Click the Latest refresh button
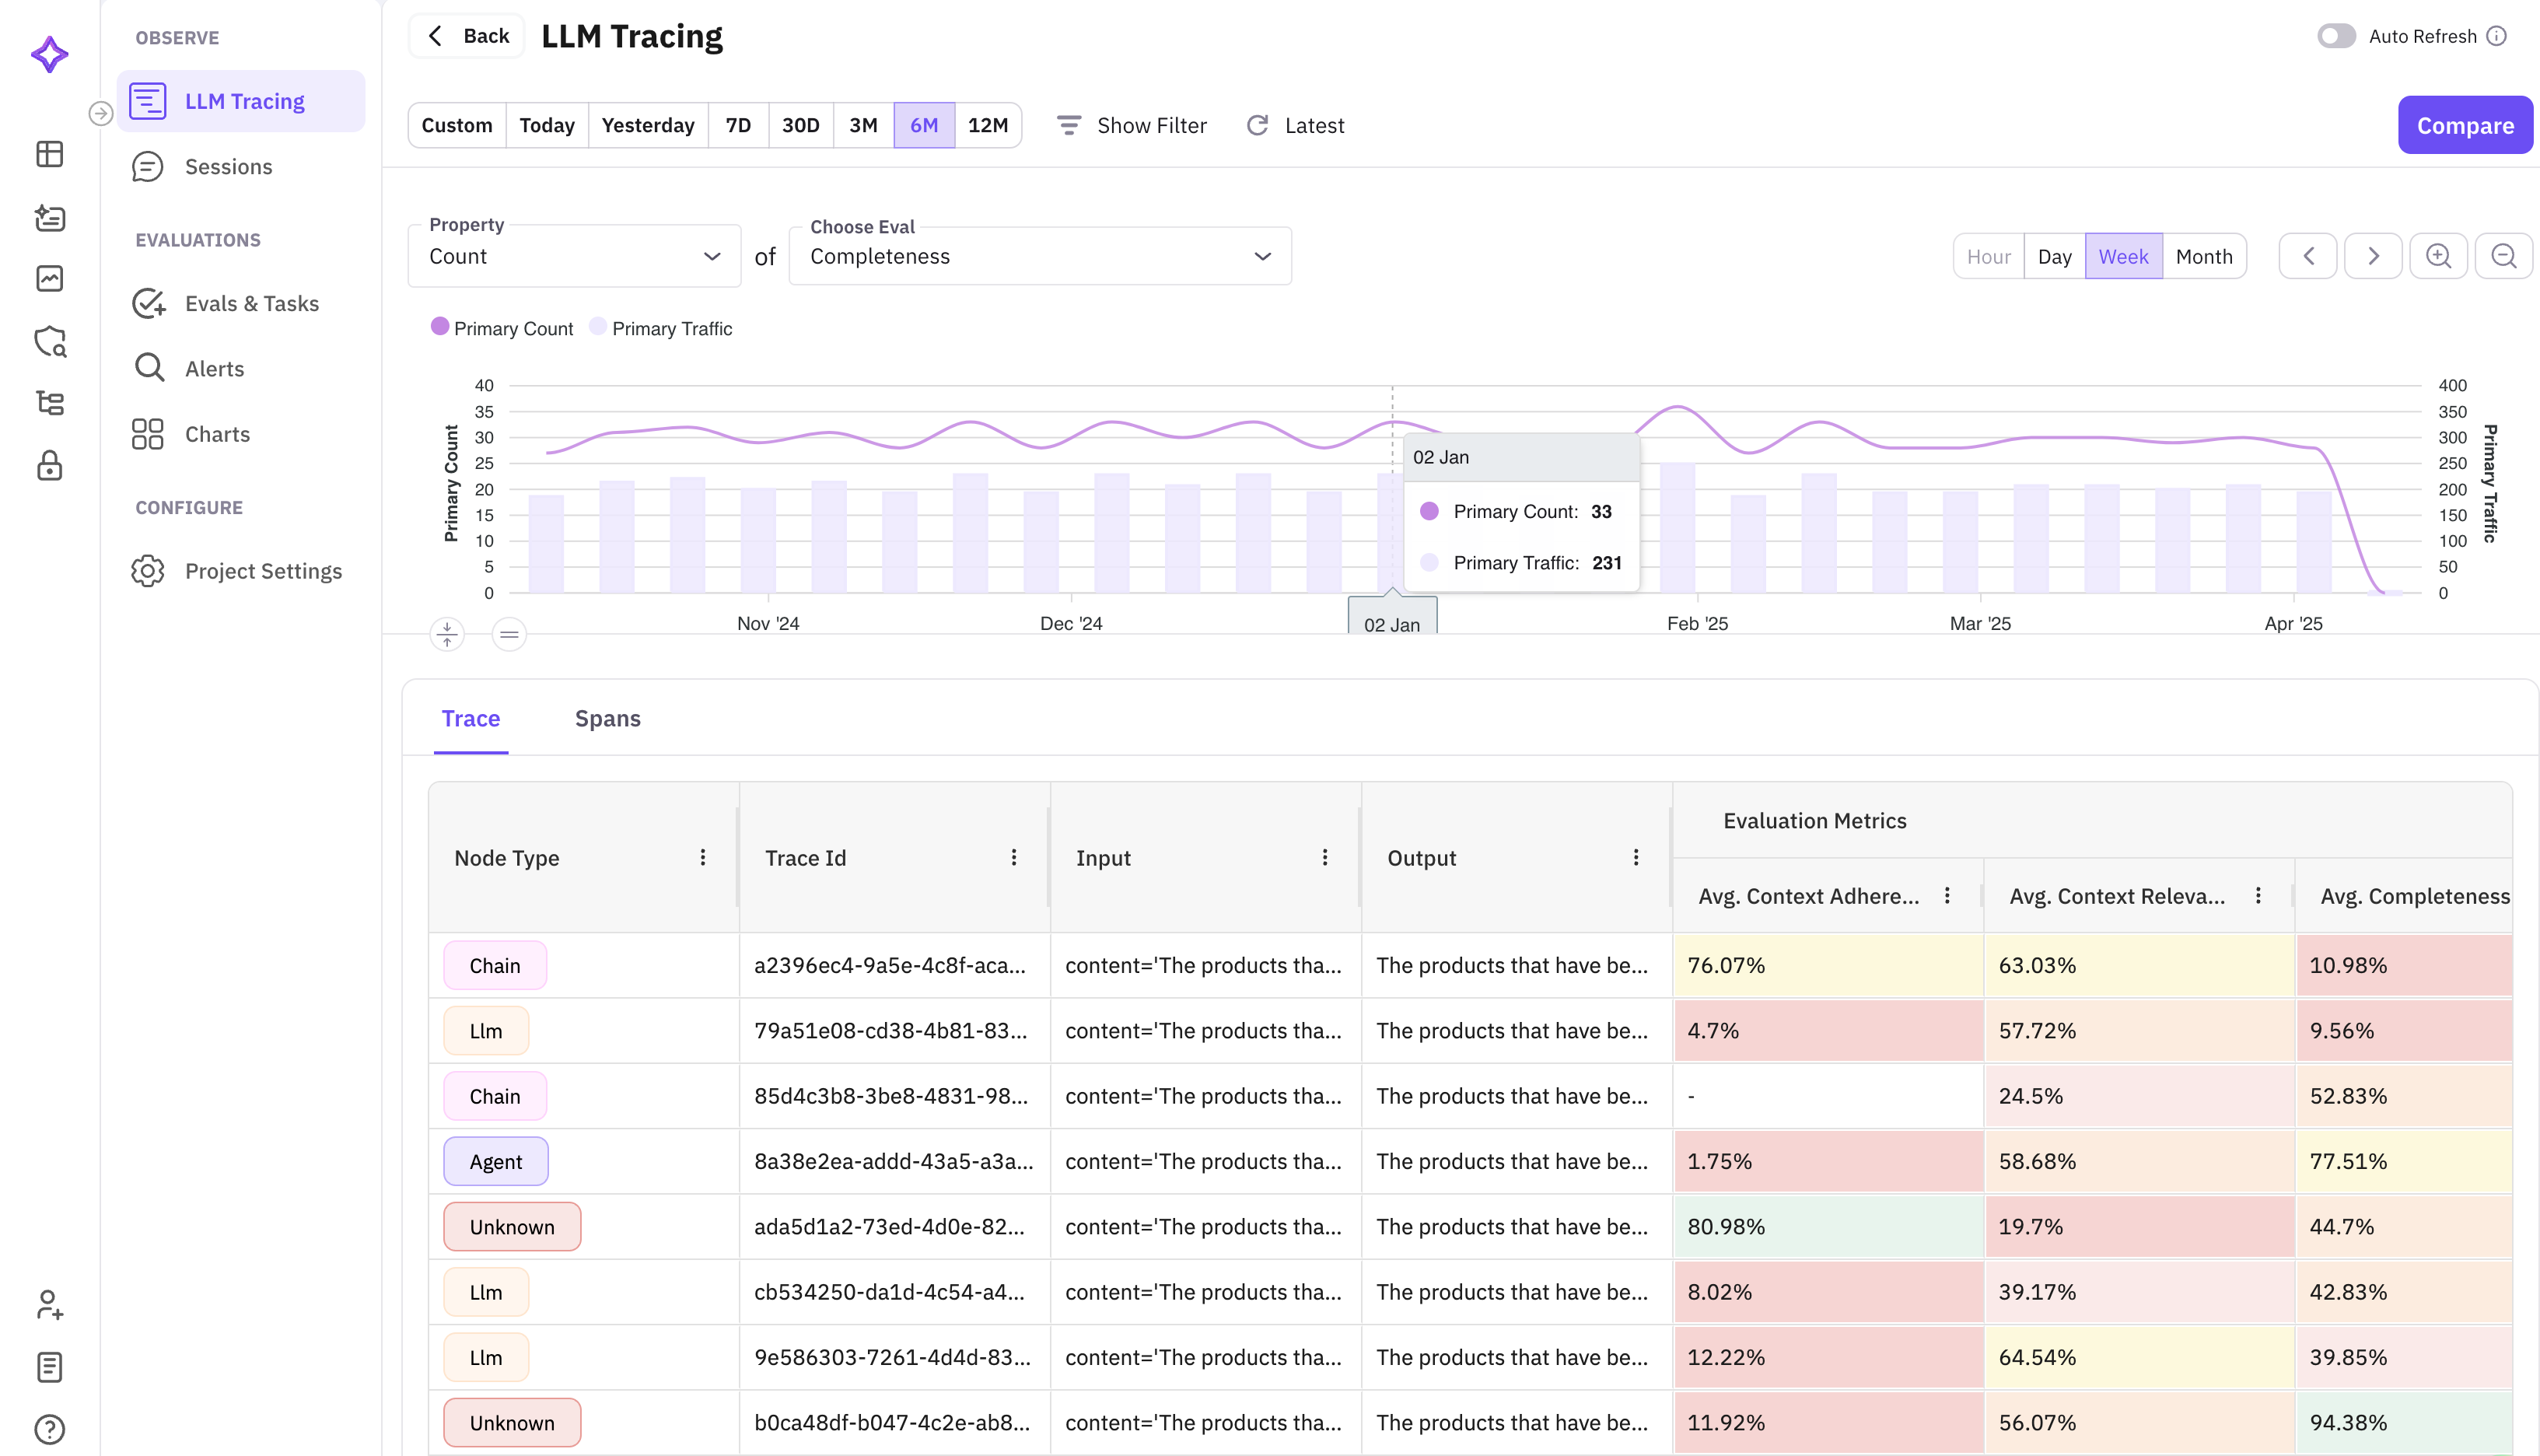Image resolution: width=2540 pixels, height=1456 pixels. [x=1296, y=125]
